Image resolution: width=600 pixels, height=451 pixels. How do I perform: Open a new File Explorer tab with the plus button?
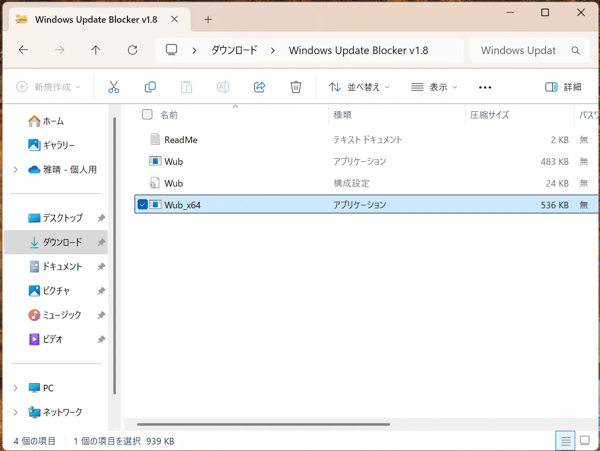pos(207,19)
